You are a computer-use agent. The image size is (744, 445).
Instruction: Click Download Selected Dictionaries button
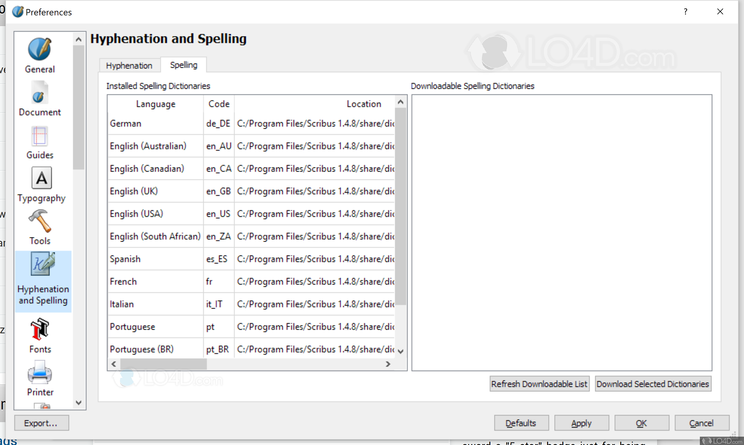[x=653, y=384]
